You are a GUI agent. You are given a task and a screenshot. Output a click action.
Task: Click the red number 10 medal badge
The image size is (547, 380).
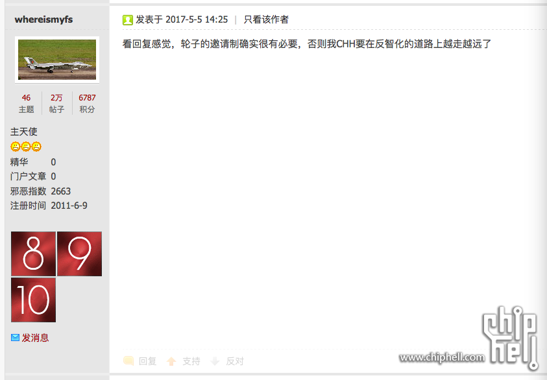tap(34, 300)
